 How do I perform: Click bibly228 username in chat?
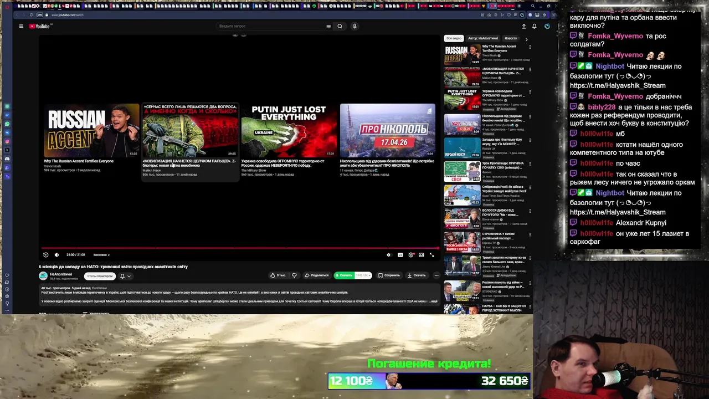pos(602,107)
